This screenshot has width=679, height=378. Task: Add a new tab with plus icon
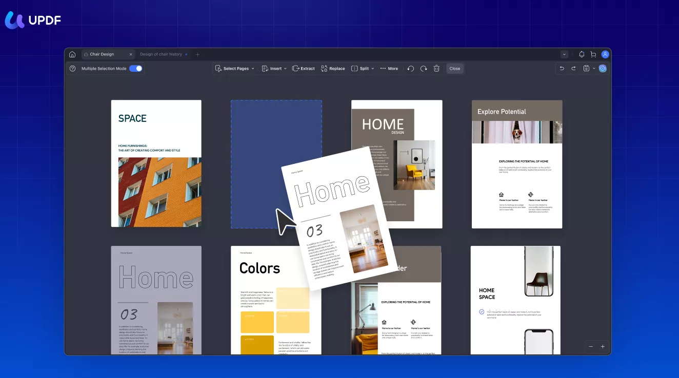tap(197, 54)
